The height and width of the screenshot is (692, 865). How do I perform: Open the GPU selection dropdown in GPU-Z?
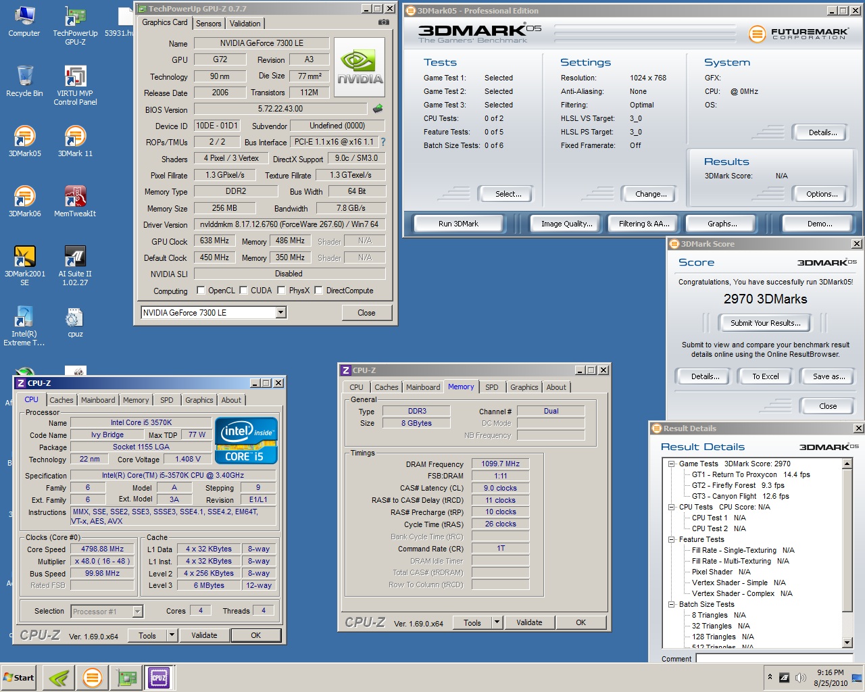pyautogui.click(x=281, y=312)
